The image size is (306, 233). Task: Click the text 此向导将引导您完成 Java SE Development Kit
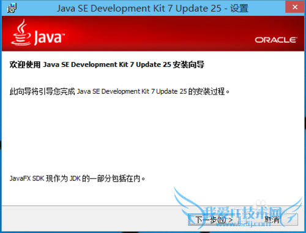coord(119,91)
